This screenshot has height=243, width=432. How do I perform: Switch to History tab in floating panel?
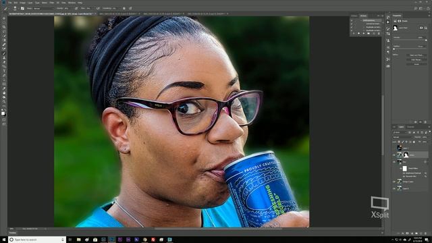click(x=354, y=16)
